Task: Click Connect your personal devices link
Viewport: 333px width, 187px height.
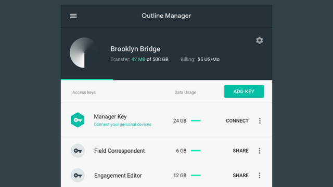Action: (123, 125)
